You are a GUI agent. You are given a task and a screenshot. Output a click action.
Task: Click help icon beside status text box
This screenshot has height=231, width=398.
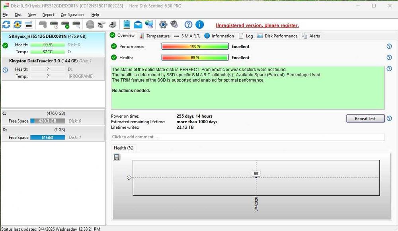389,68
